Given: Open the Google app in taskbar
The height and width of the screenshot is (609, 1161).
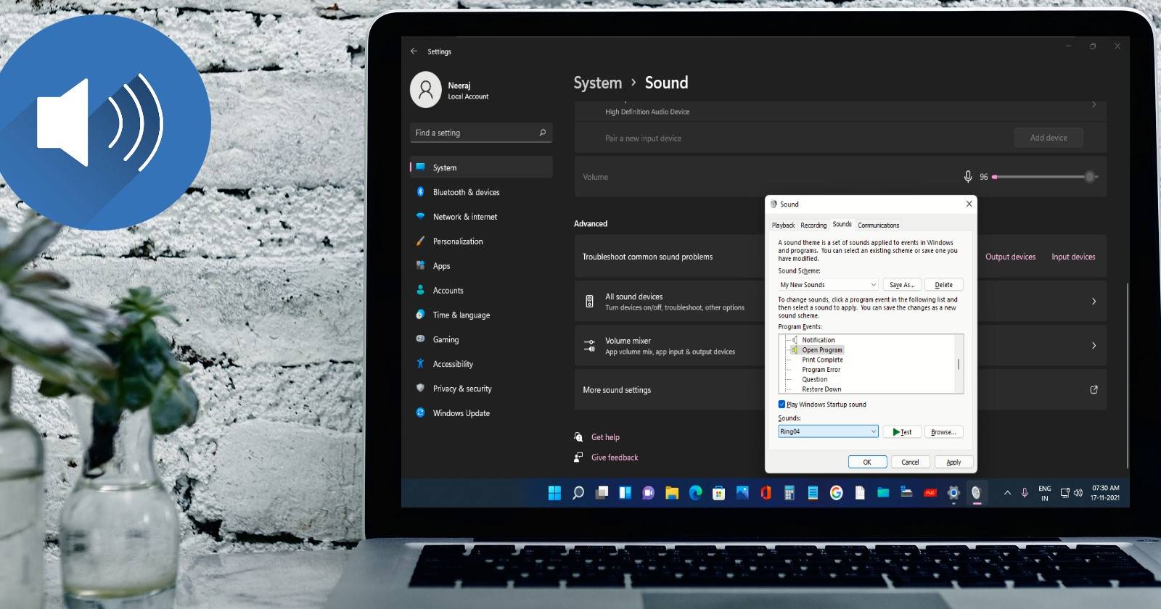Looking at the screenshot, I should pos(836,493).
